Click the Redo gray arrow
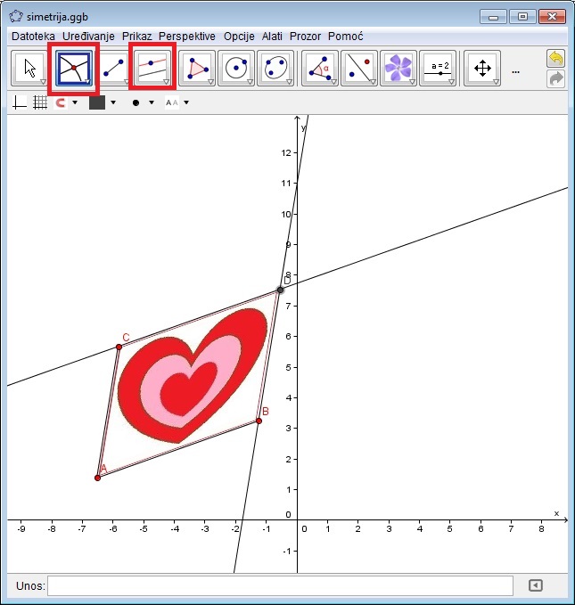 pos(555,78)
